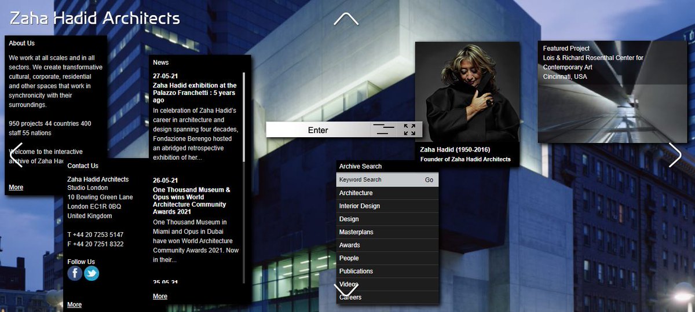The height and width of the screenshot is (312, 695).
Task: Select Design in Archive Search
Action: (387, 219)
